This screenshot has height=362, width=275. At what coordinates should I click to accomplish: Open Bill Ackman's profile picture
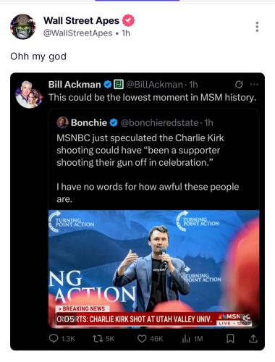[29, 94]
